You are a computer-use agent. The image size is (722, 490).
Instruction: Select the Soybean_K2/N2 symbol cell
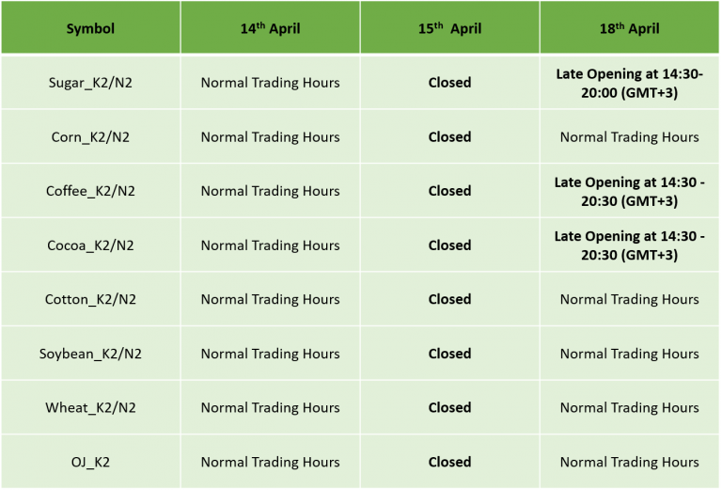click(90, 354)
